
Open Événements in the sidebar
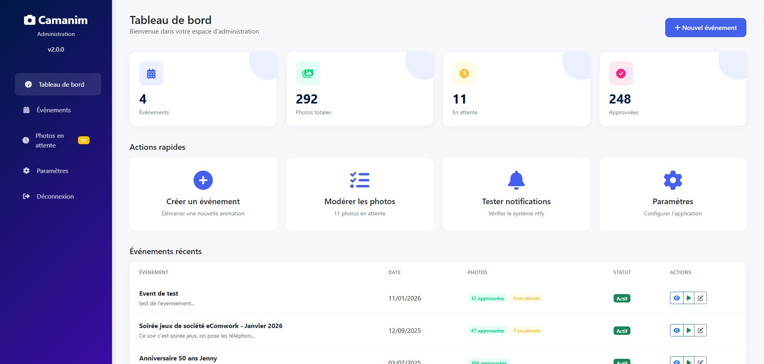click(54, 110)
